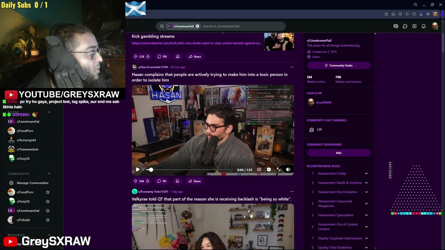
Task: Open Reddit advertise icon
Action: coord(396,26)
